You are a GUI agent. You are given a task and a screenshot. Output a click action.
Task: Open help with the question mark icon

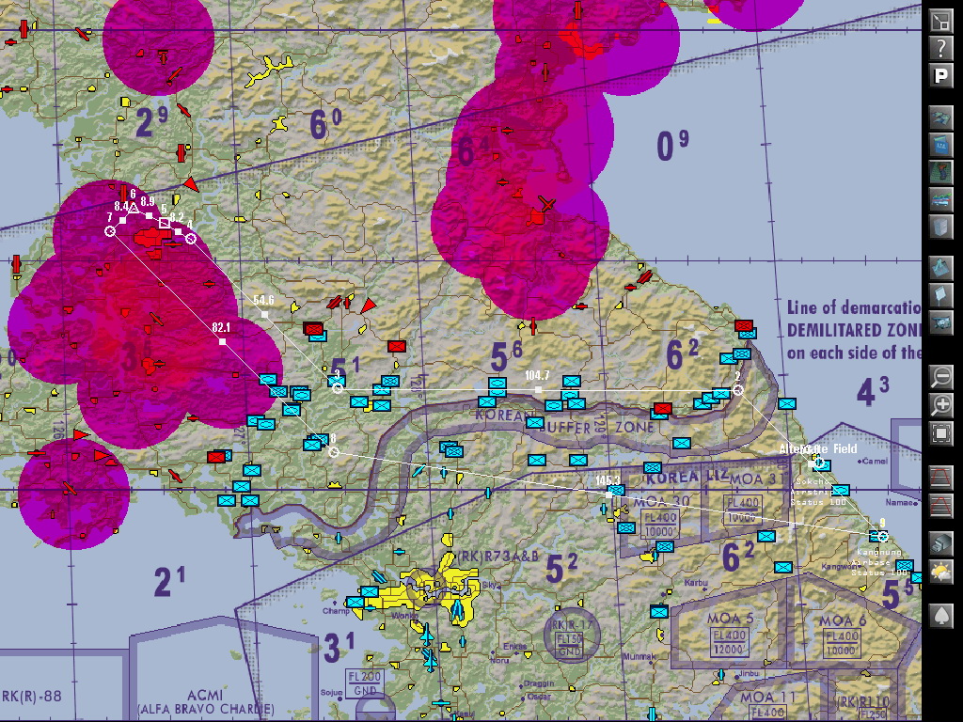941,48
